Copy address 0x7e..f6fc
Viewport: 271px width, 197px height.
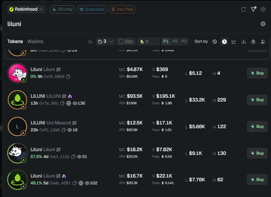tap(63, 103)
